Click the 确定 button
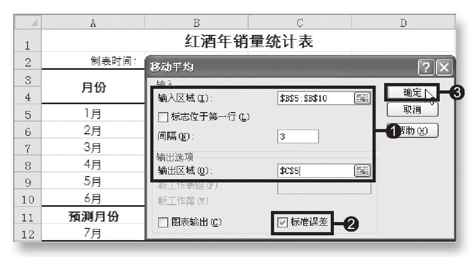The image size is (472, 257). tap(412, 93)
